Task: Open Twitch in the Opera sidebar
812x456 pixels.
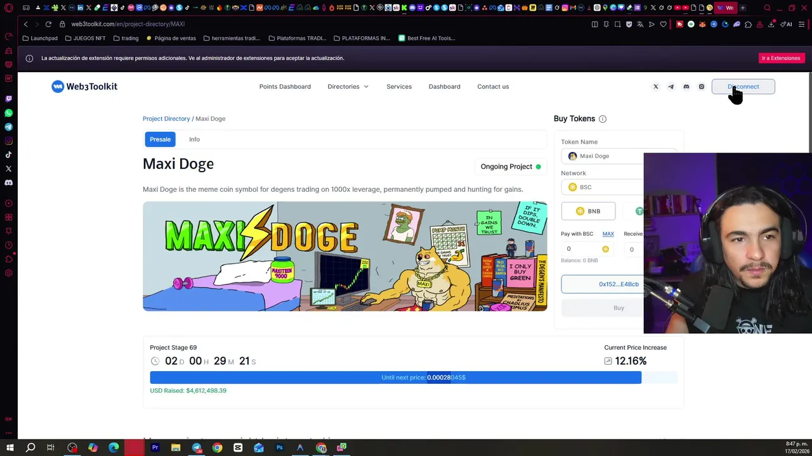Action: click(x=8, y=99)
